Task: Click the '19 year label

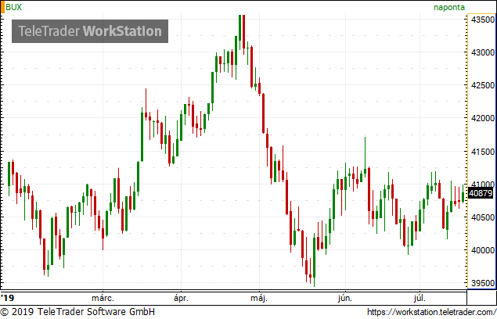Action: pyautogui.click(x=8, y=298)
